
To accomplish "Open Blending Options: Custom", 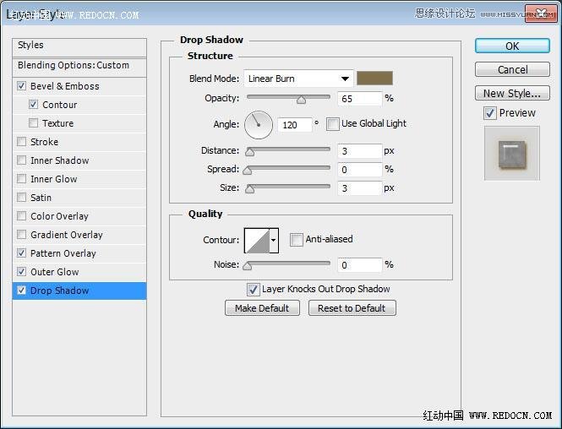I will pos(79,66).
